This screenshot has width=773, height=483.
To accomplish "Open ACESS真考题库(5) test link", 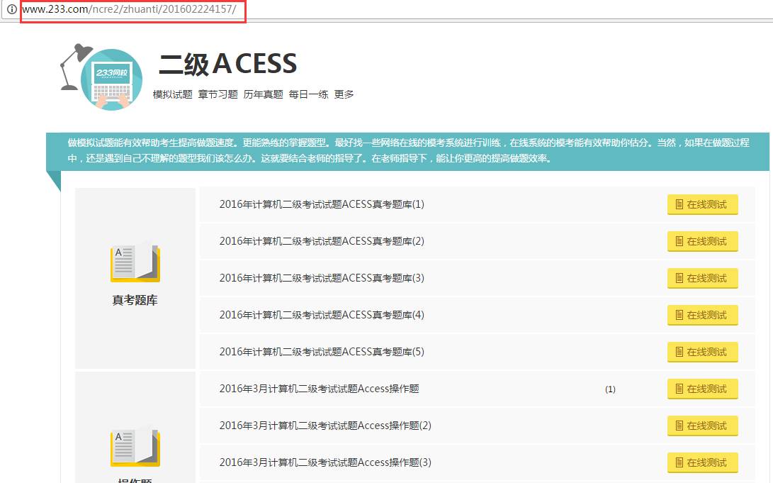I will point(322,352).
